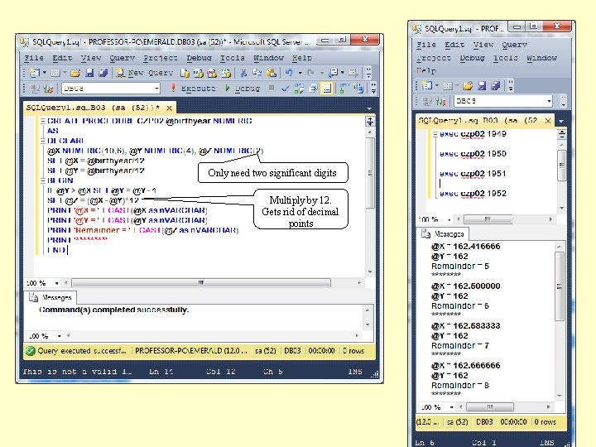The image size is (596, 447).
Task: Click main editor vertical scrollbar thumb
Action: click(x=370, y=172)
